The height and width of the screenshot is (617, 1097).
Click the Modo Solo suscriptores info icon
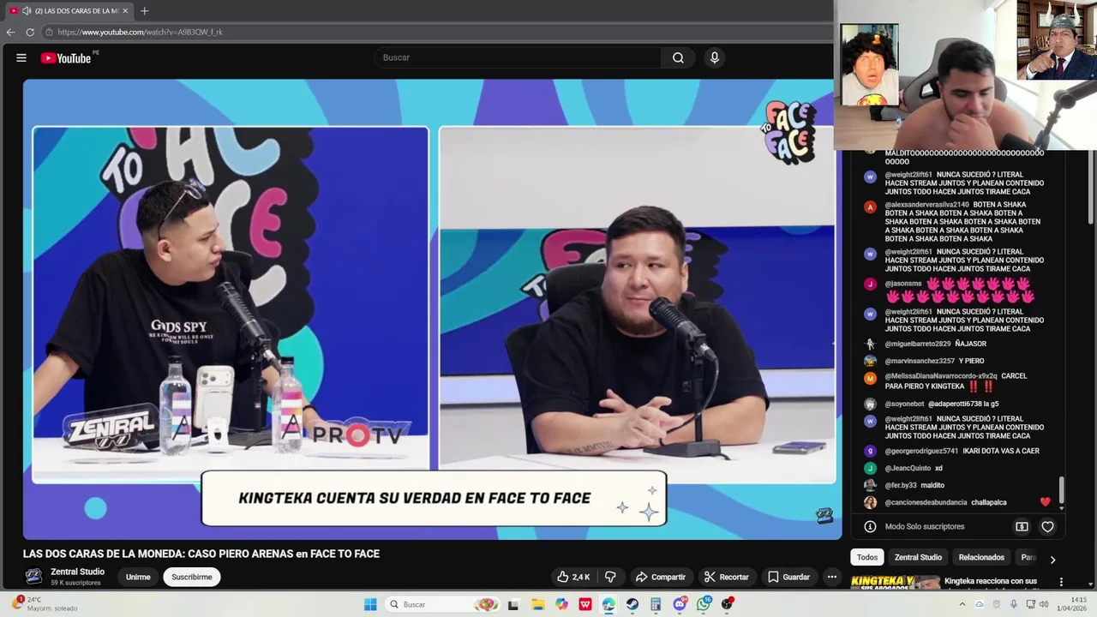(870, 526)
